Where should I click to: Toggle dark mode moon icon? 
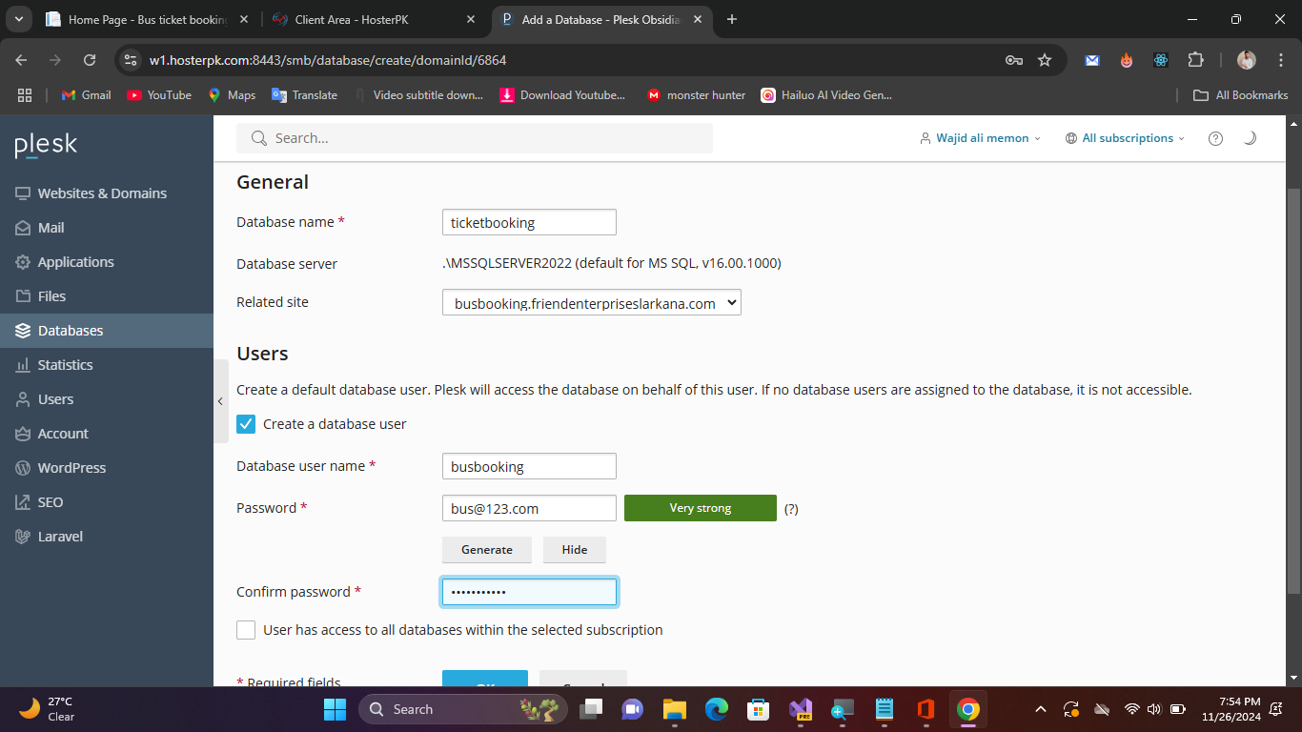coord(1250,138)
